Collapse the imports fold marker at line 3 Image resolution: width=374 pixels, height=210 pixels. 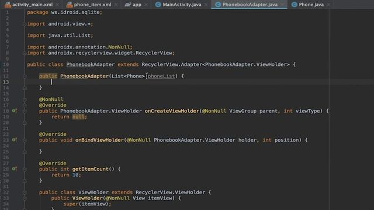coord(25,24)
